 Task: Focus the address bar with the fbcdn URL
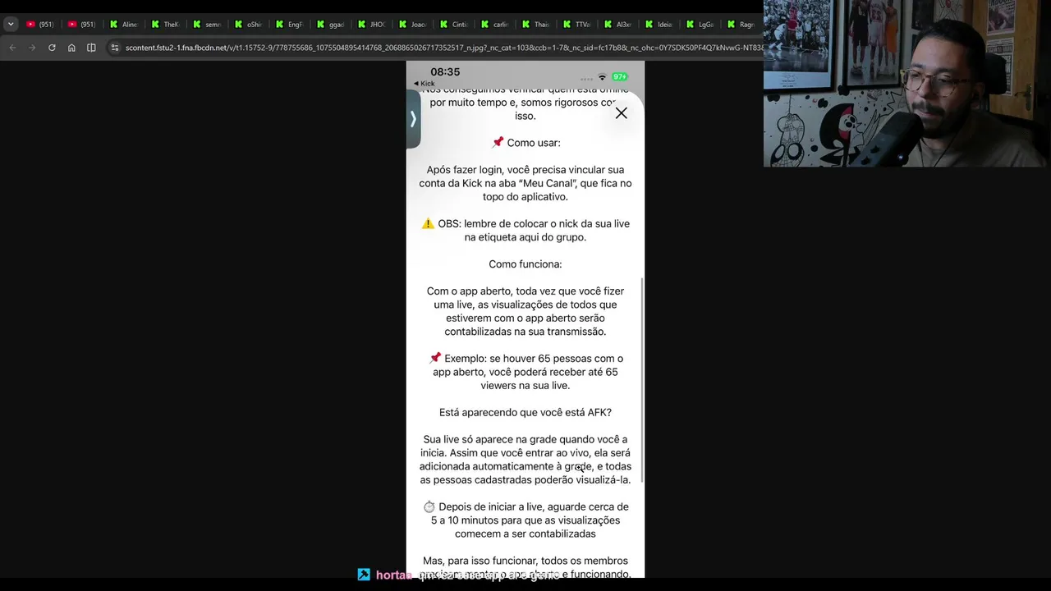(x=443, y=48)
